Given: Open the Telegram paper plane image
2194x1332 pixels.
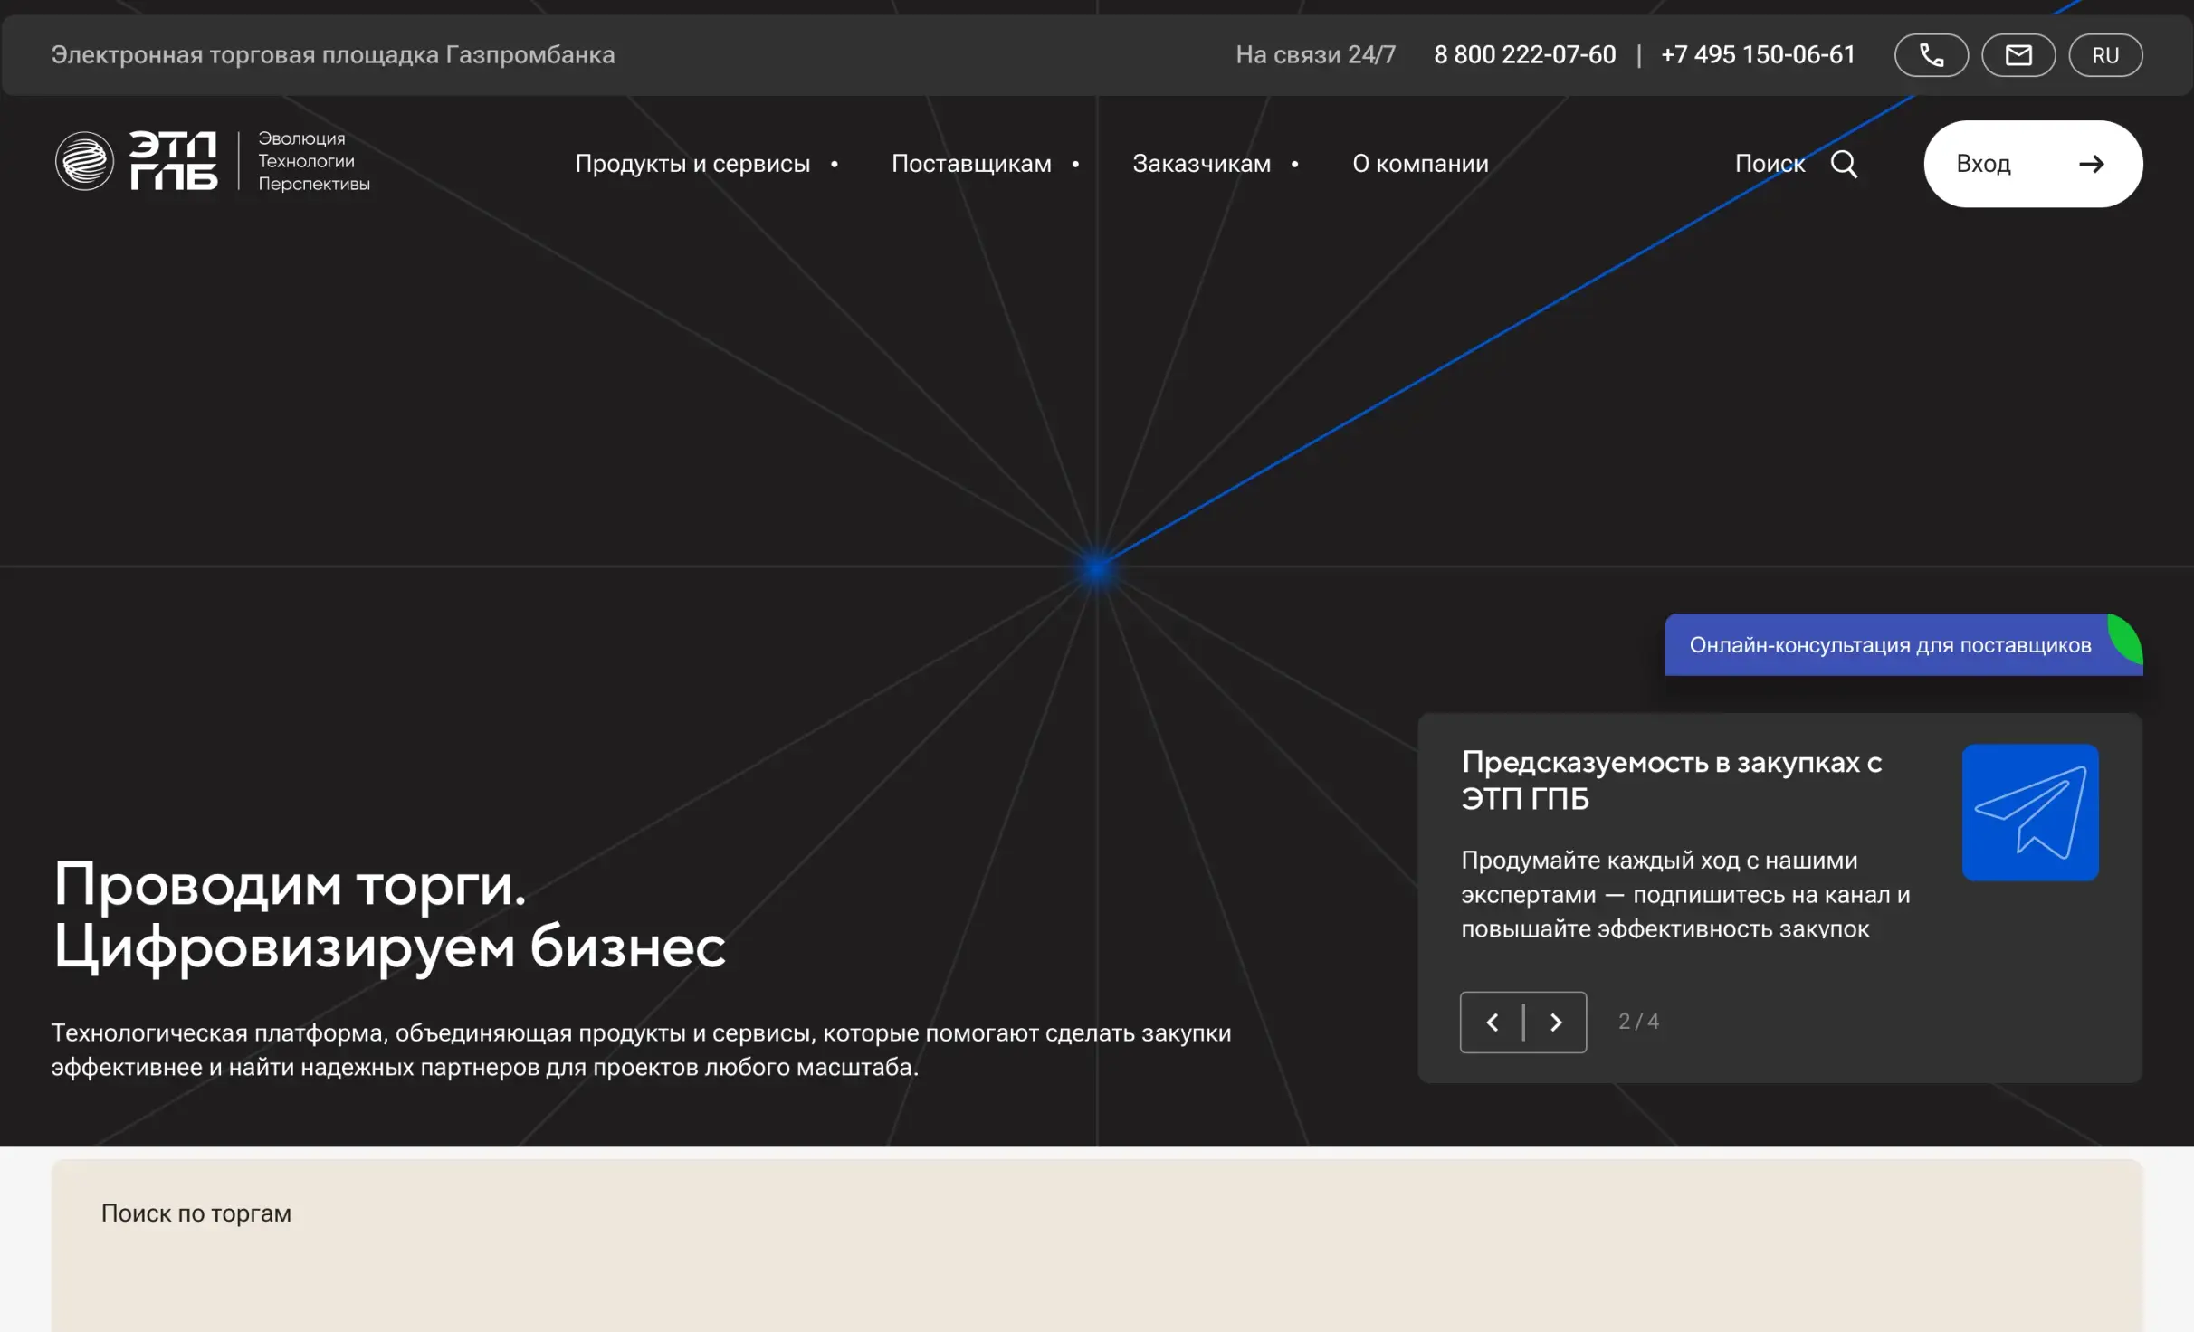Looking at the screenshot, I should coord(2029,812).
